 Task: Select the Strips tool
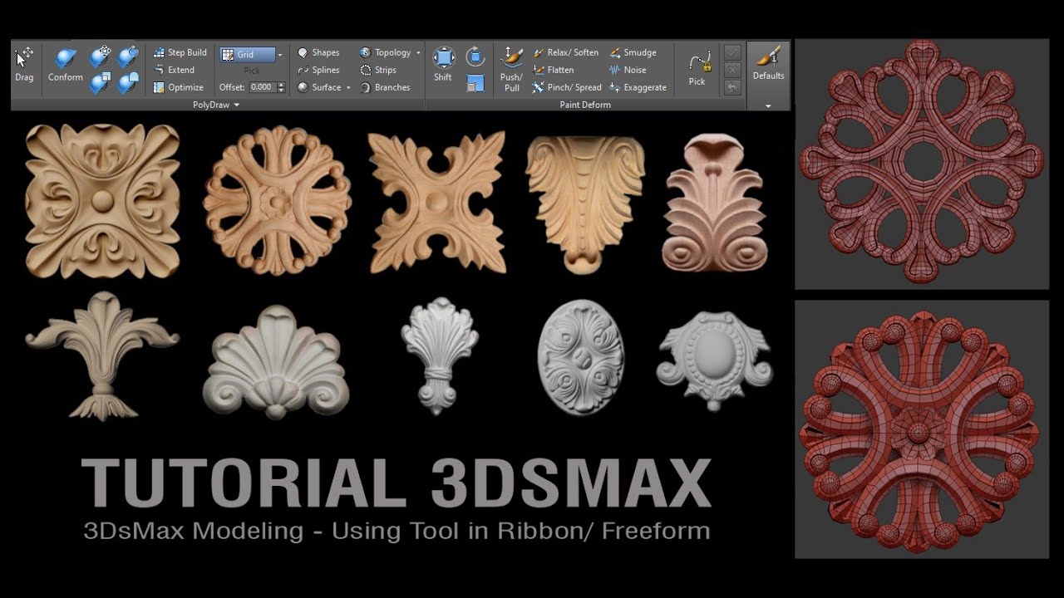pos(378,70)
